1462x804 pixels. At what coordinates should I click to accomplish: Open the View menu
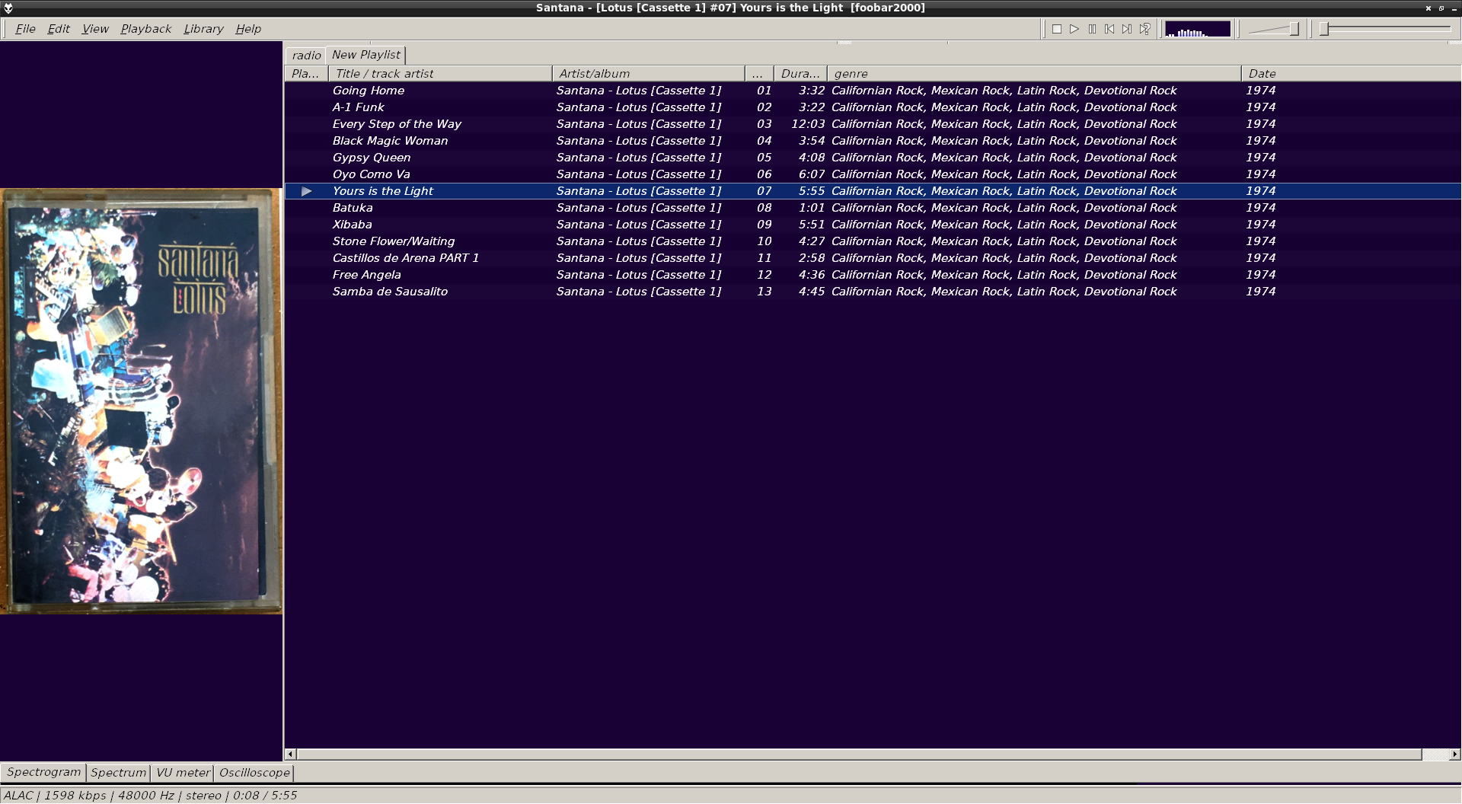click(95, 29)
